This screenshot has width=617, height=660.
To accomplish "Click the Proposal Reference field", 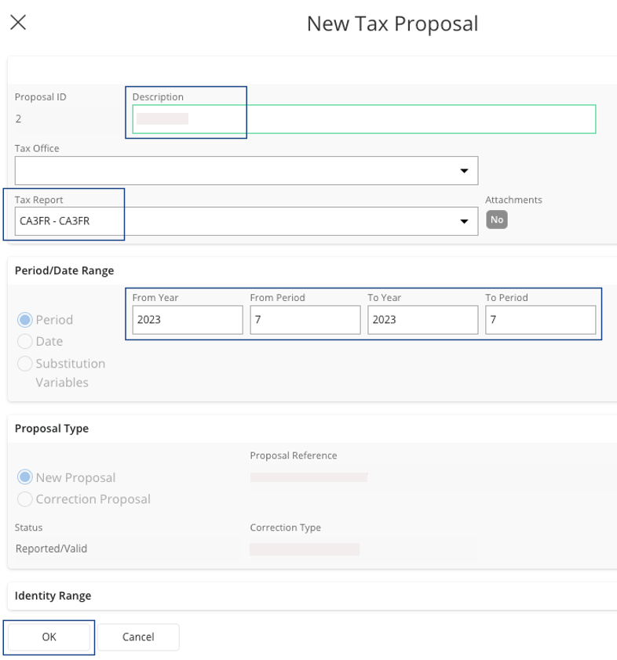I will [x=308, y=477].
